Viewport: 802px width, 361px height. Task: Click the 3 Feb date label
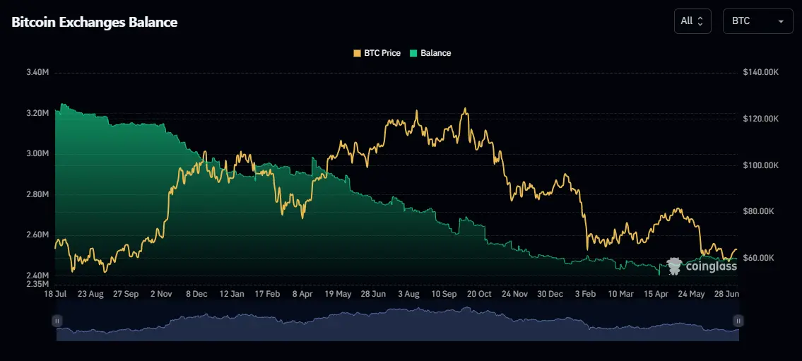click(586, 295)
